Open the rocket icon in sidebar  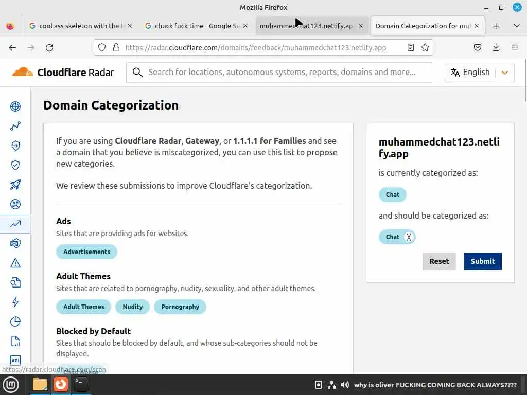(15, 185)
